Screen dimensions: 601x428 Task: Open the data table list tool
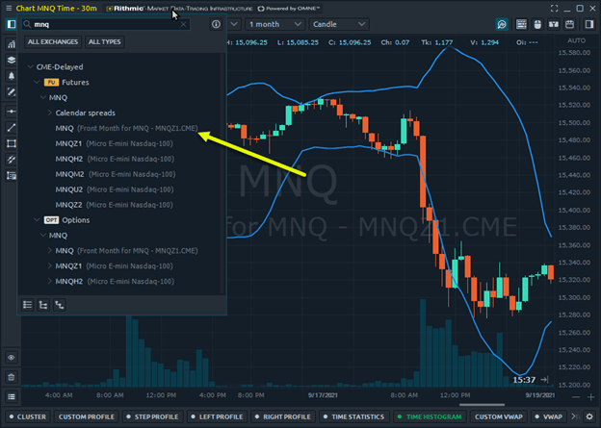(12, 176)
